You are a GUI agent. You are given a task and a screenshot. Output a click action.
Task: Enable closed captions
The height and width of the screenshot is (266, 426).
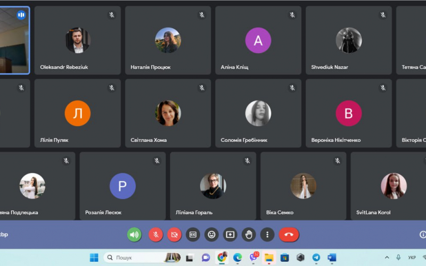[x=193, y=234]
